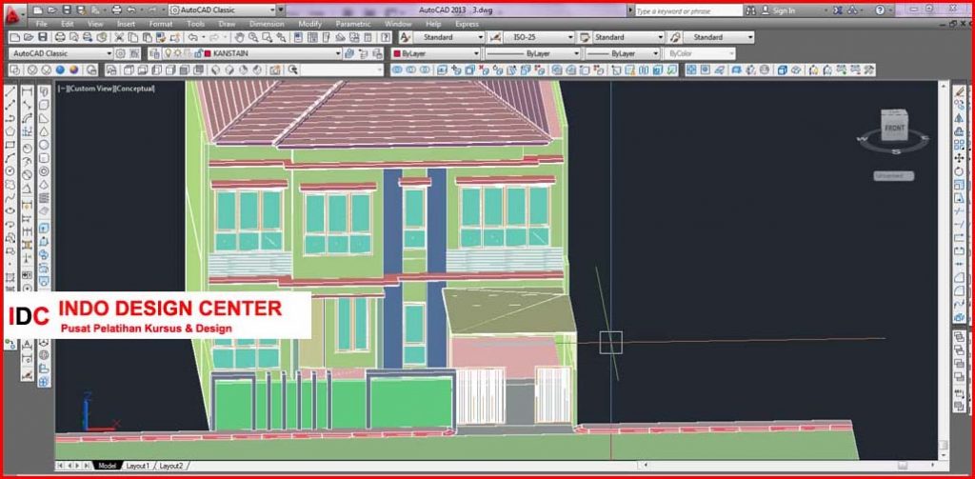Click the Cut scissors icon

119,37
